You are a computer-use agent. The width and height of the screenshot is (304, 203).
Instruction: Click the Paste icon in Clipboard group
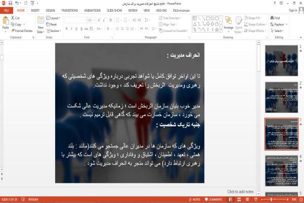pos(6,21)
